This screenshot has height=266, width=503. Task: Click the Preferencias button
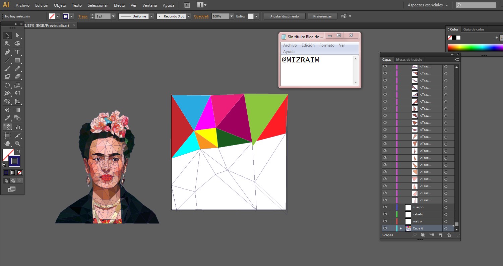[x=322, y=16]
